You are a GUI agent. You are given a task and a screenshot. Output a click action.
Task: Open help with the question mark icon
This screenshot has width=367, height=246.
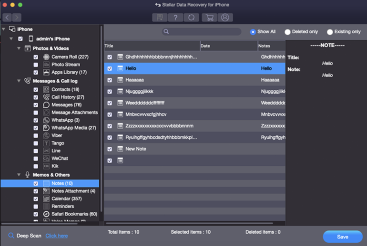point(175,18)
